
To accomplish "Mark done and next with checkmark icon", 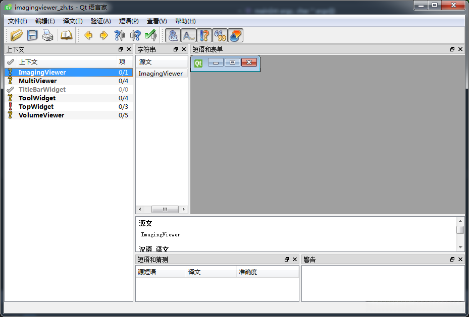I will [151, 35].
